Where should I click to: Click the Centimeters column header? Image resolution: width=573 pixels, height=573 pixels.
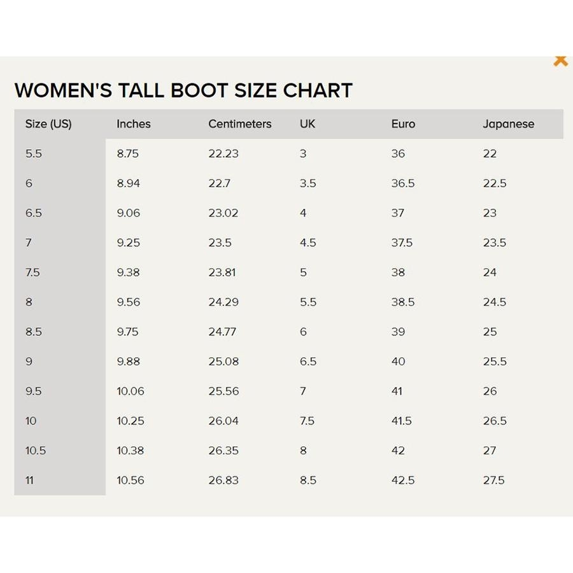point(240,124)
